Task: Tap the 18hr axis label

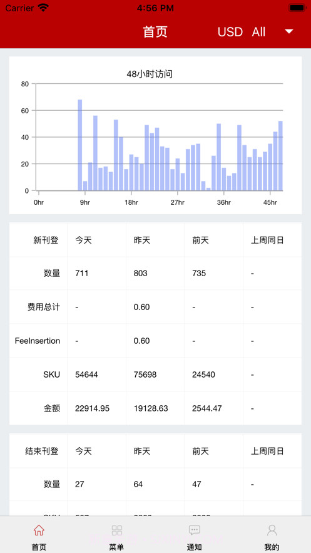Action: (x=131, y=202)
